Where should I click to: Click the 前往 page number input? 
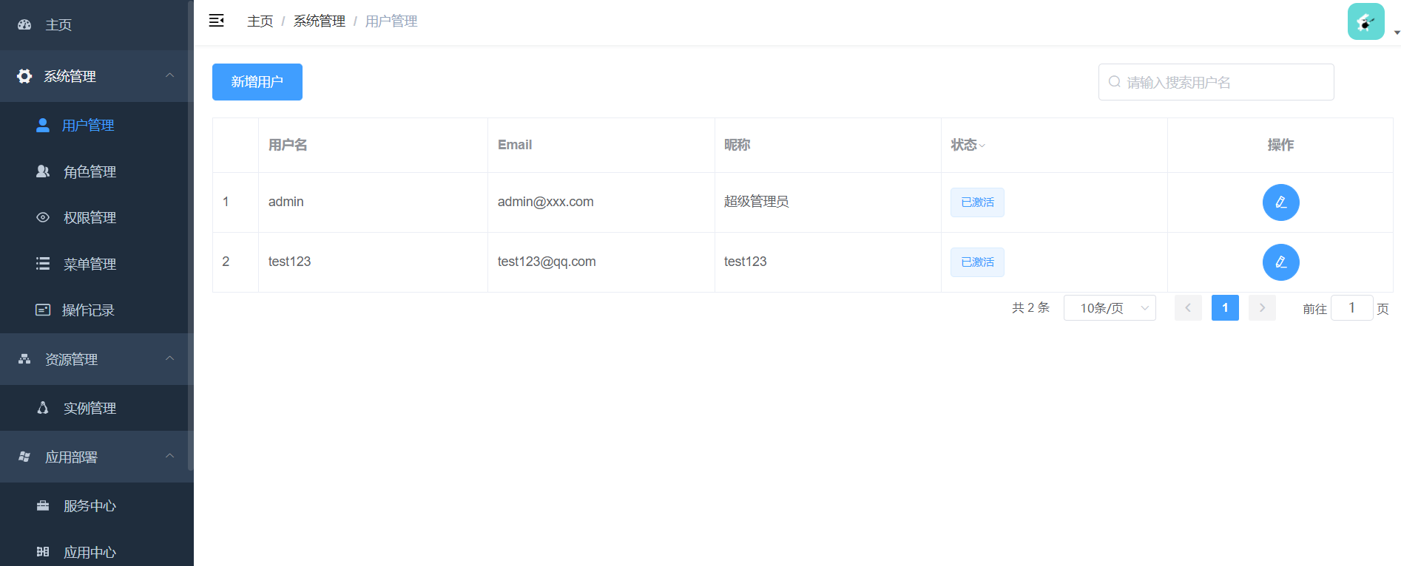pos(1351,308)
